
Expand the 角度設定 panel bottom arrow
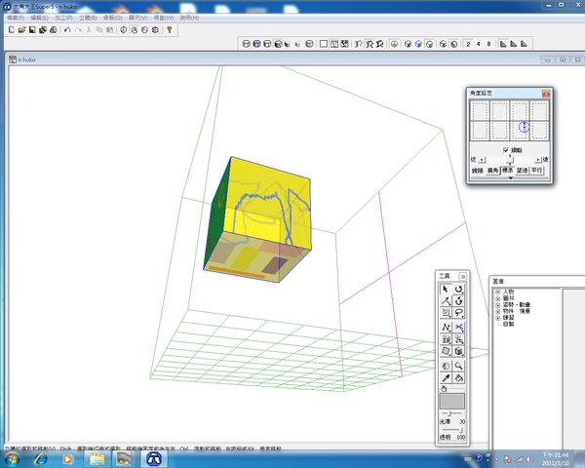pyautogui.click(x=509, y=178)
